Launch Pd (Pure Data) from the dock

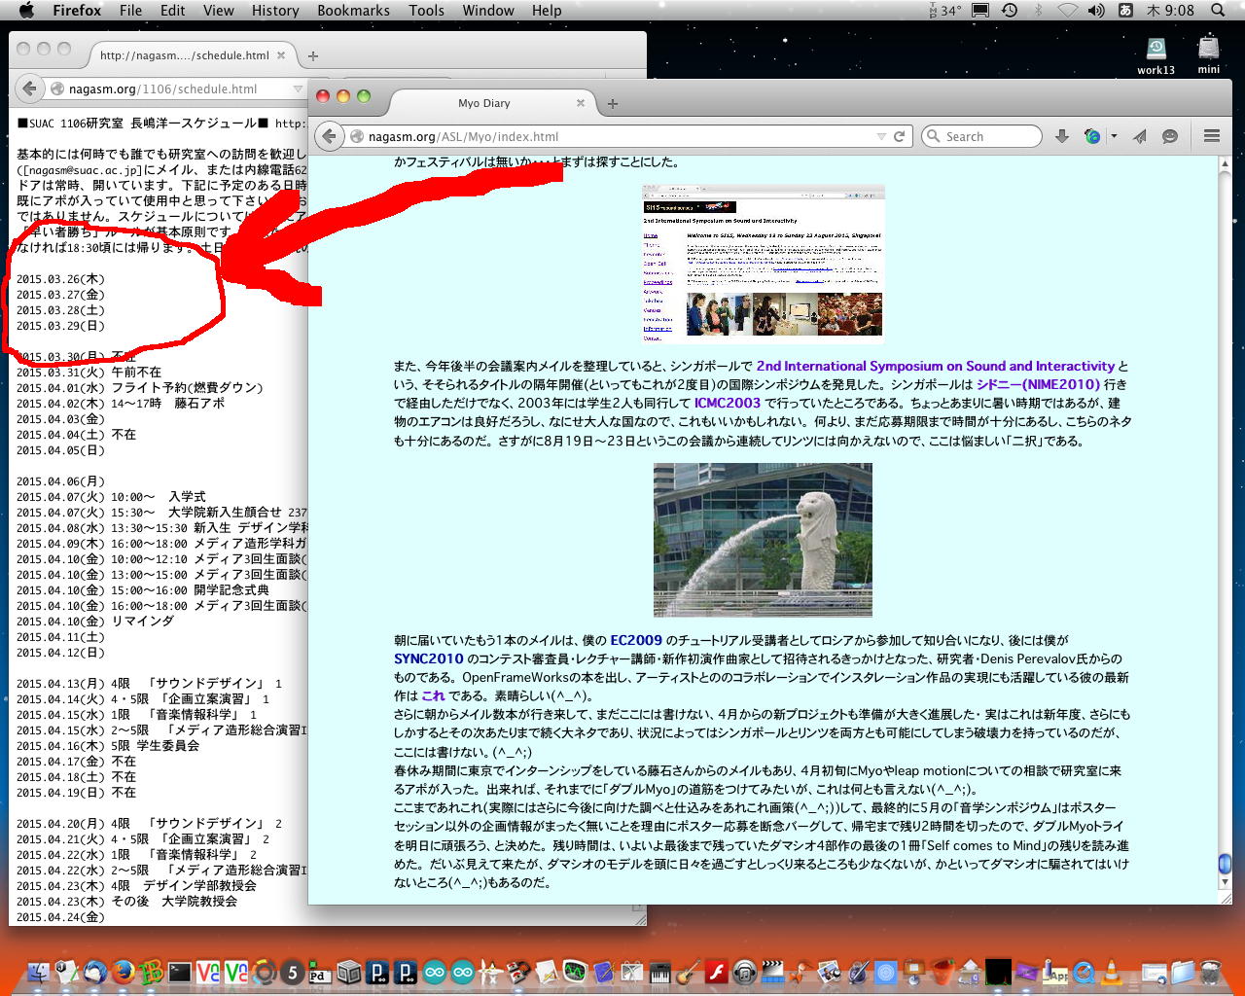(320, 973)
